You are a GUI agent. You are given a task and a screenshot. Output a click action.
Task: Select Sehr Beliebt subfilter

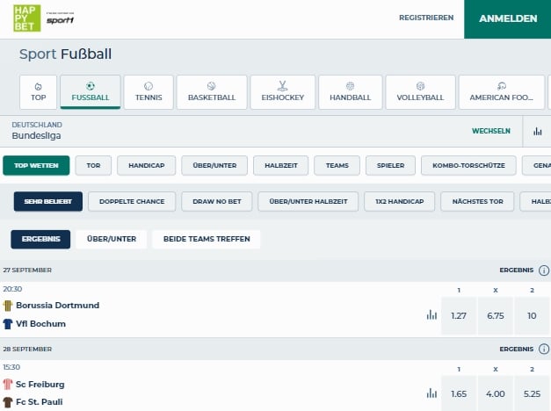[48, 202]
